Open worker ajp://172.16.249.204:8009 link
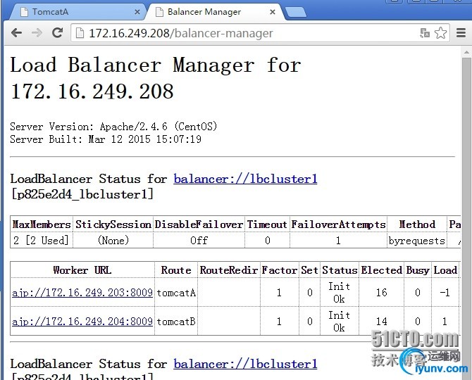Viewport: 472px width, 380px height. (x=82, y=322)
